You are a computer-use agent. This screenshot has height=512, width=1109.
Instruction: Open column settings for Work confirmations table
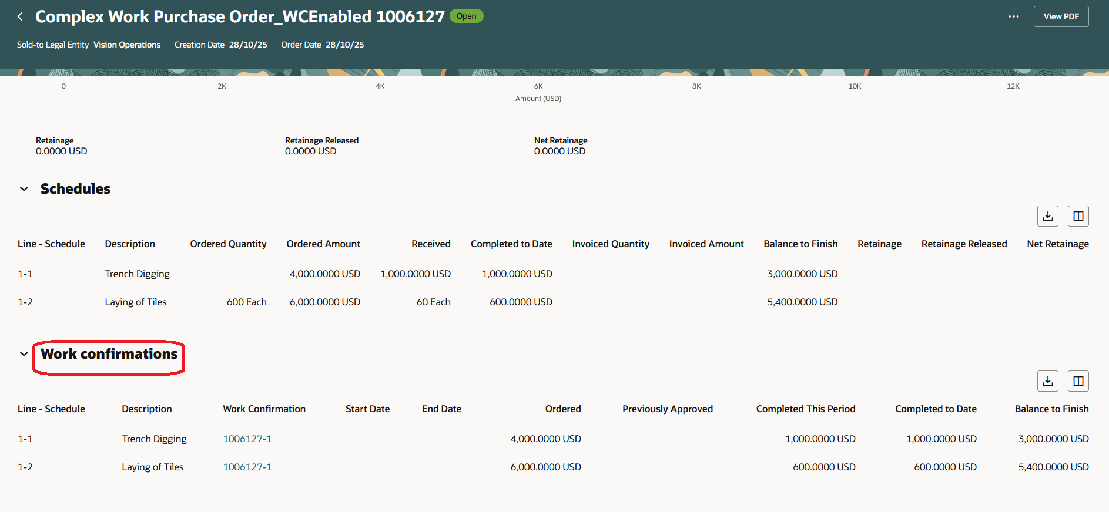tap(1078, 381)
